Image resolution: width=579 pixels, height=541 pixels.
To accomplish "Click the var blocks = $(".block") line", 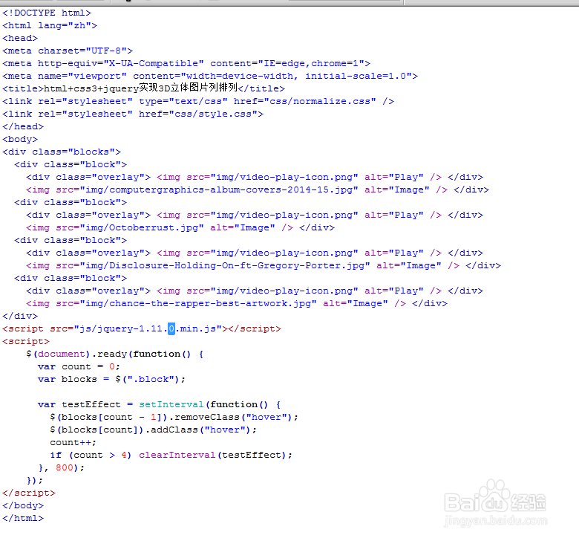I will pyautogui.click(x=111, y=379).
